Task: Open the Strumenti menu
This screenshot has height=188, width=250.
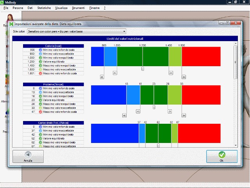Action: click(x=78, y=8)
